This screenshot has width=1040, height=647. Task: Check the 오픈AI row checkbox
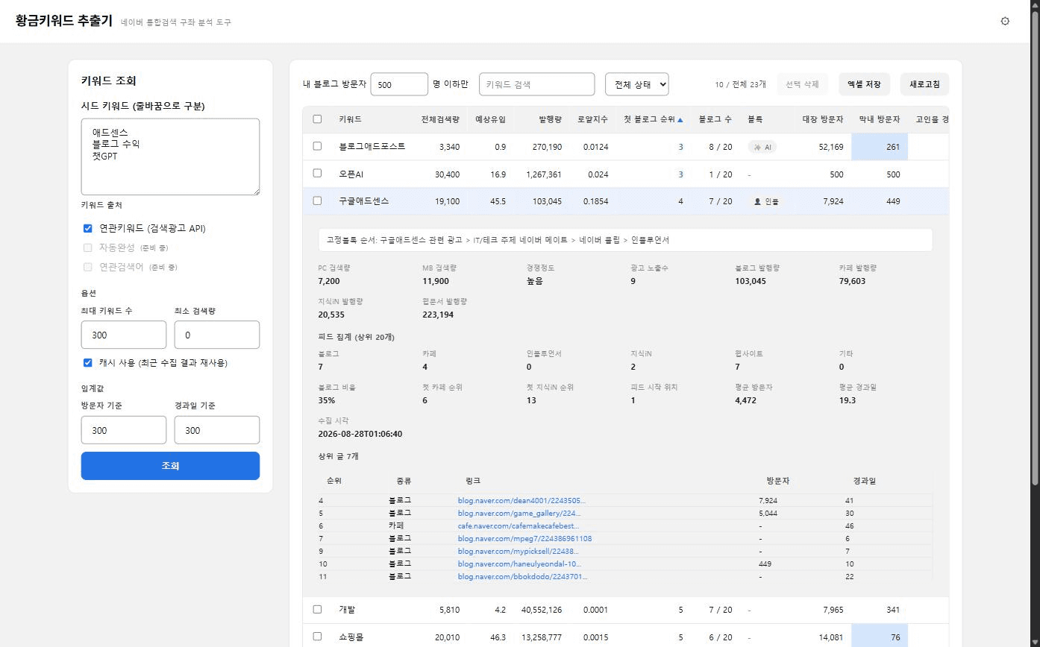click(317, 173)
